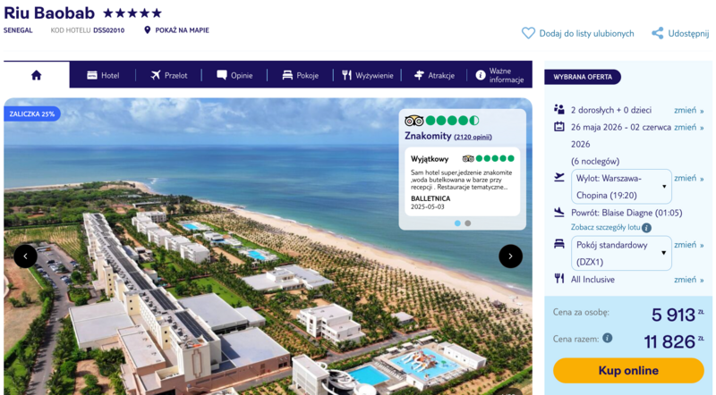Expand the Pokój standardowy room dropdown
The height and width of the screenshot is (395, 716).
tap(621, 253)
